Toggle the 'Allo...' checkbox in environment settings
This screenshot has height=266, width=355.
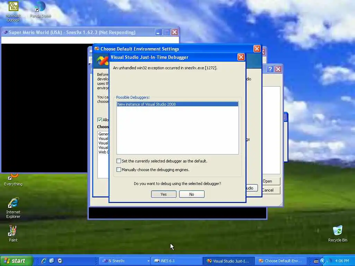99,119
